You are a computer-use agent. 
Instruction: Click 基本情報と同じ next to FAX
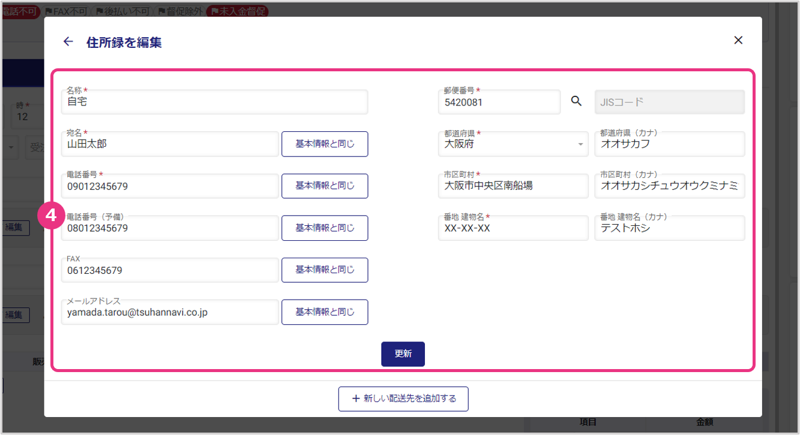tap(325, 270)
